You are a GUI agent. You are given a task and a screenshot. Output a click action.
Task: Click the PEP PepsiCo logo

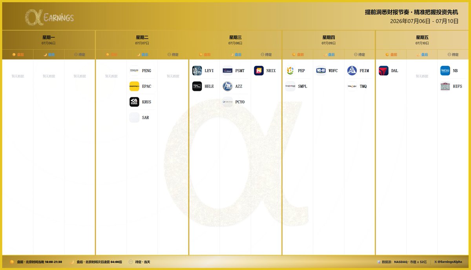point(290,71)
